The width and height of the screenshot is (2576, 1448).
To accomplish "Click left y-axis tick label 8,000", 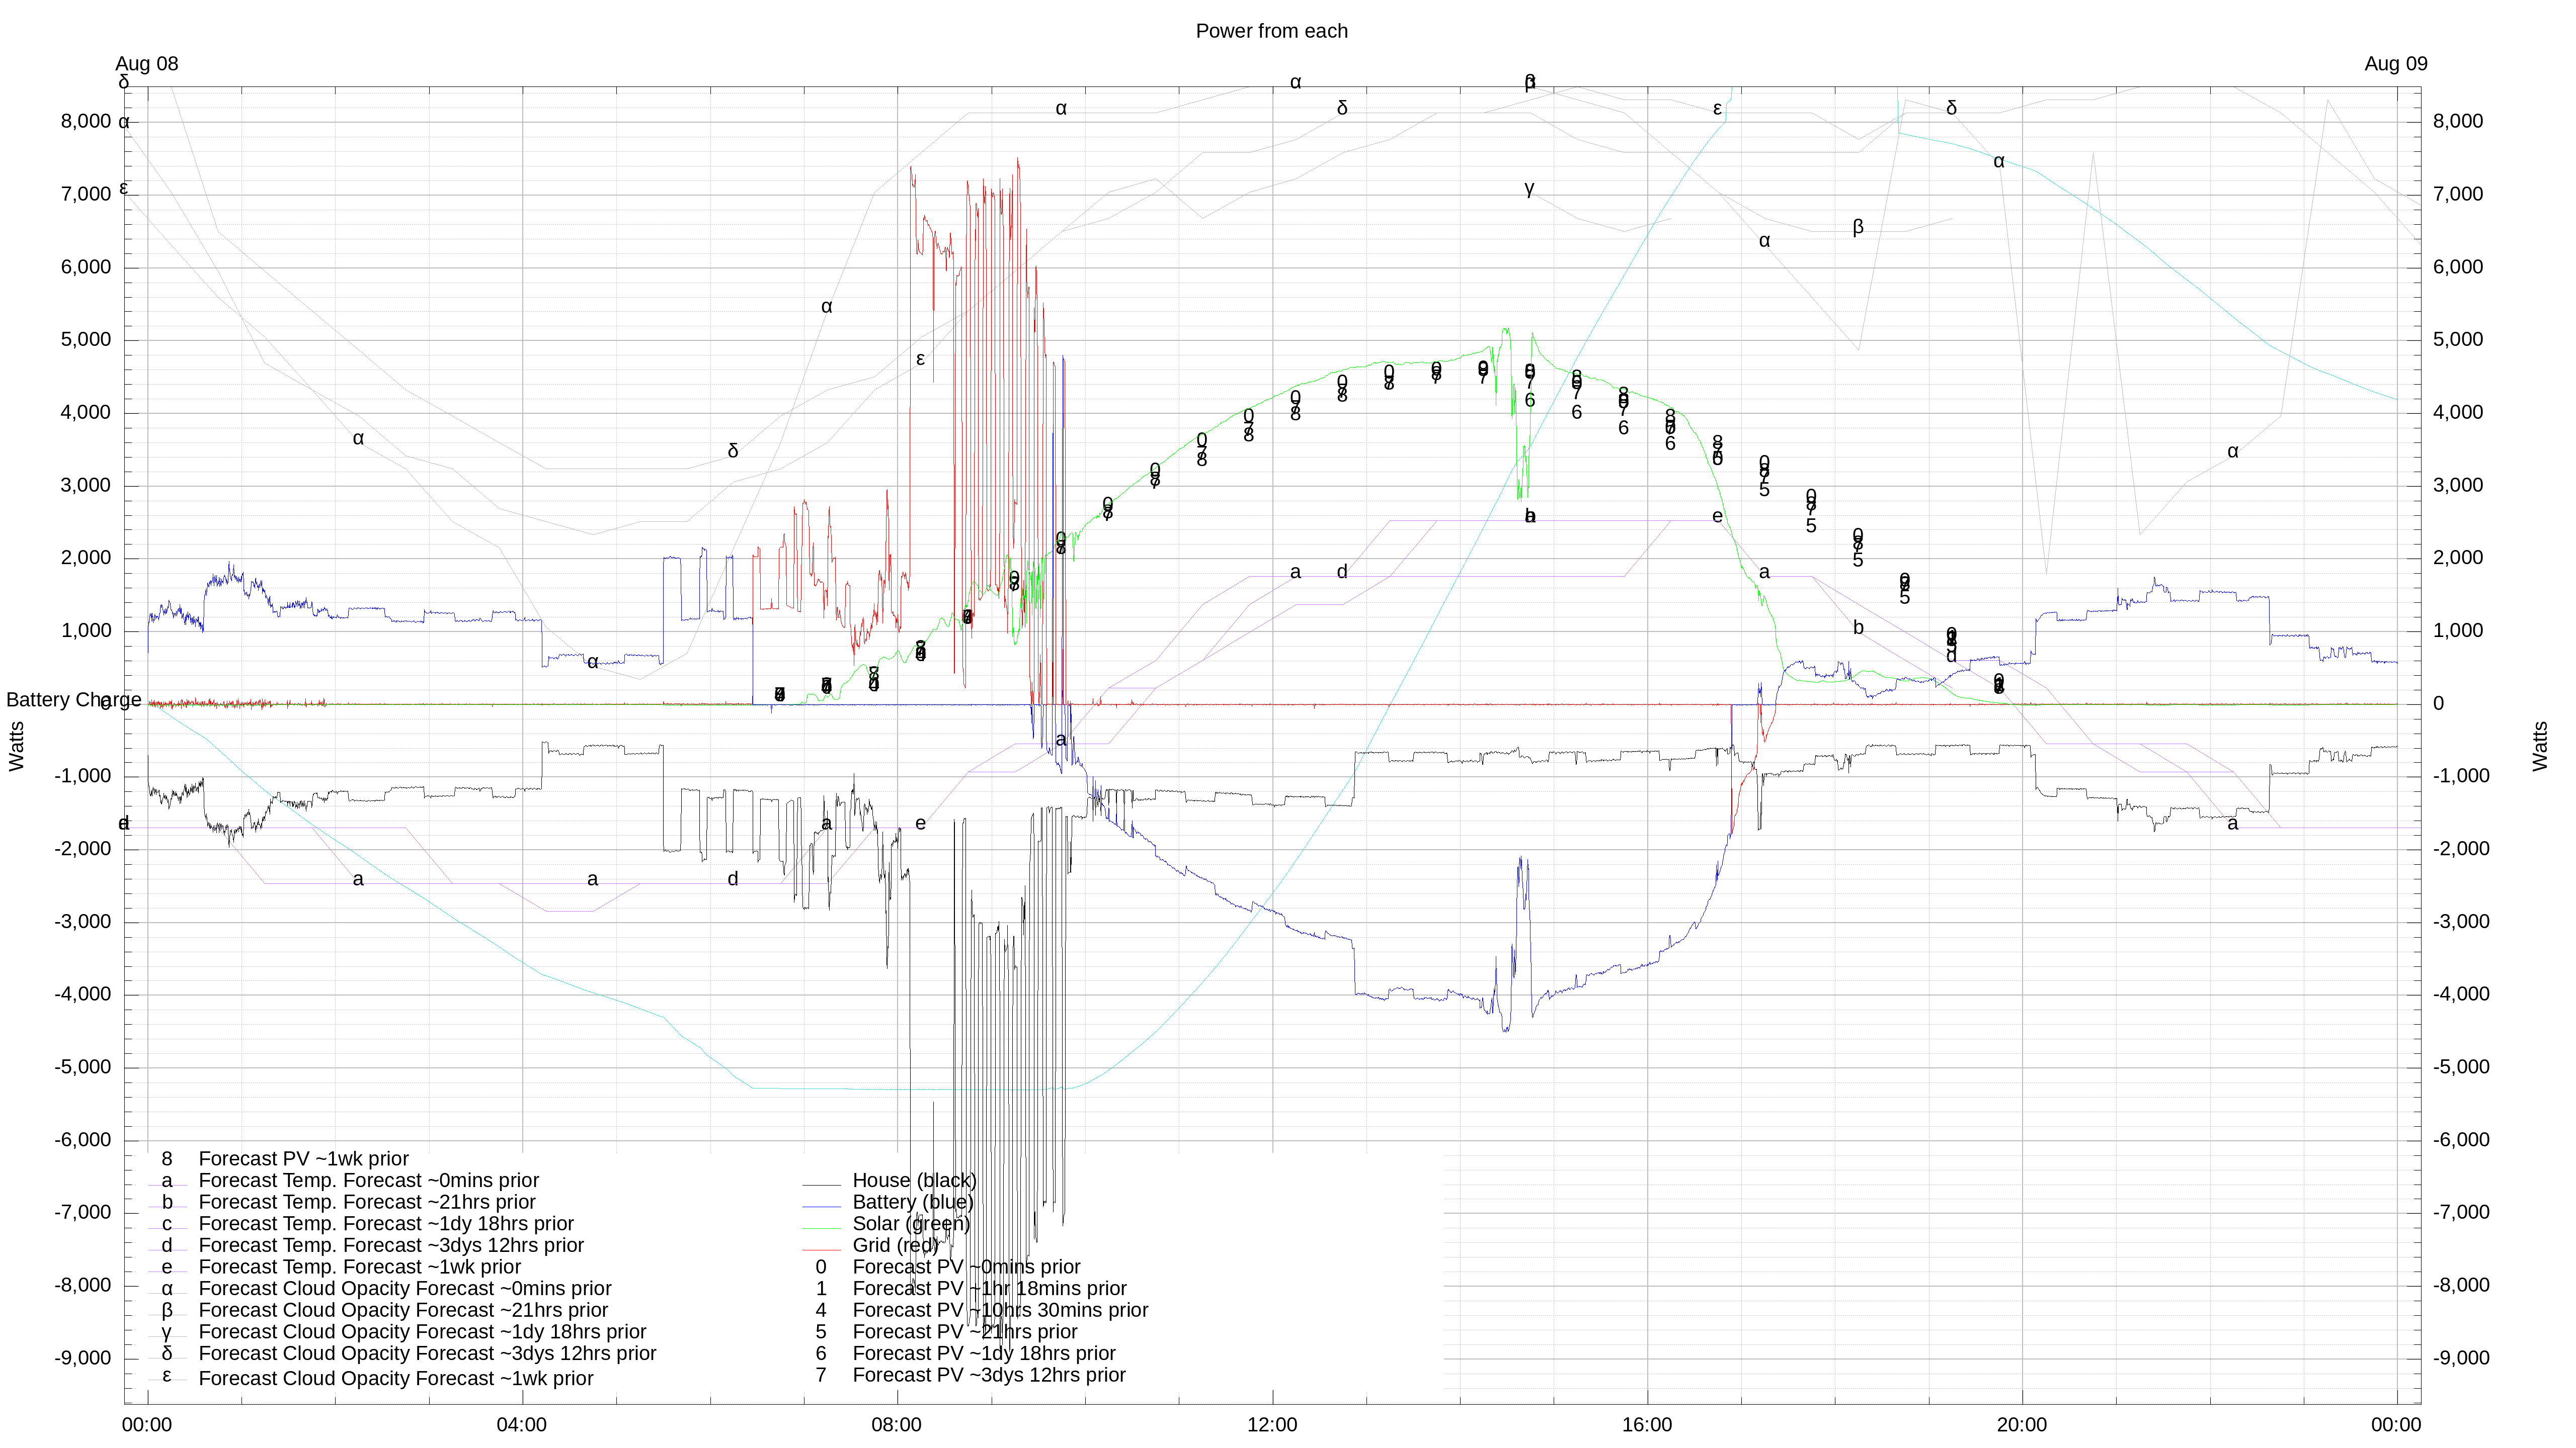I will (x=86, y=122).
